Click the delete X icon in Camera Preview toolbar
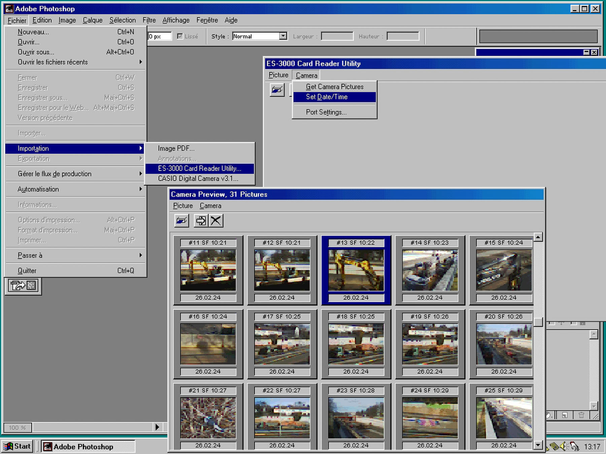 click(x=216, y=221)
